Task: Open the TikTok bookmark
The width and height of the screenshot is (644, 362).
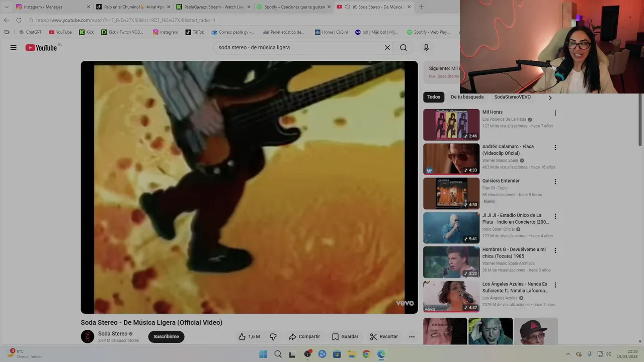Action: click(x=195, y=32)
